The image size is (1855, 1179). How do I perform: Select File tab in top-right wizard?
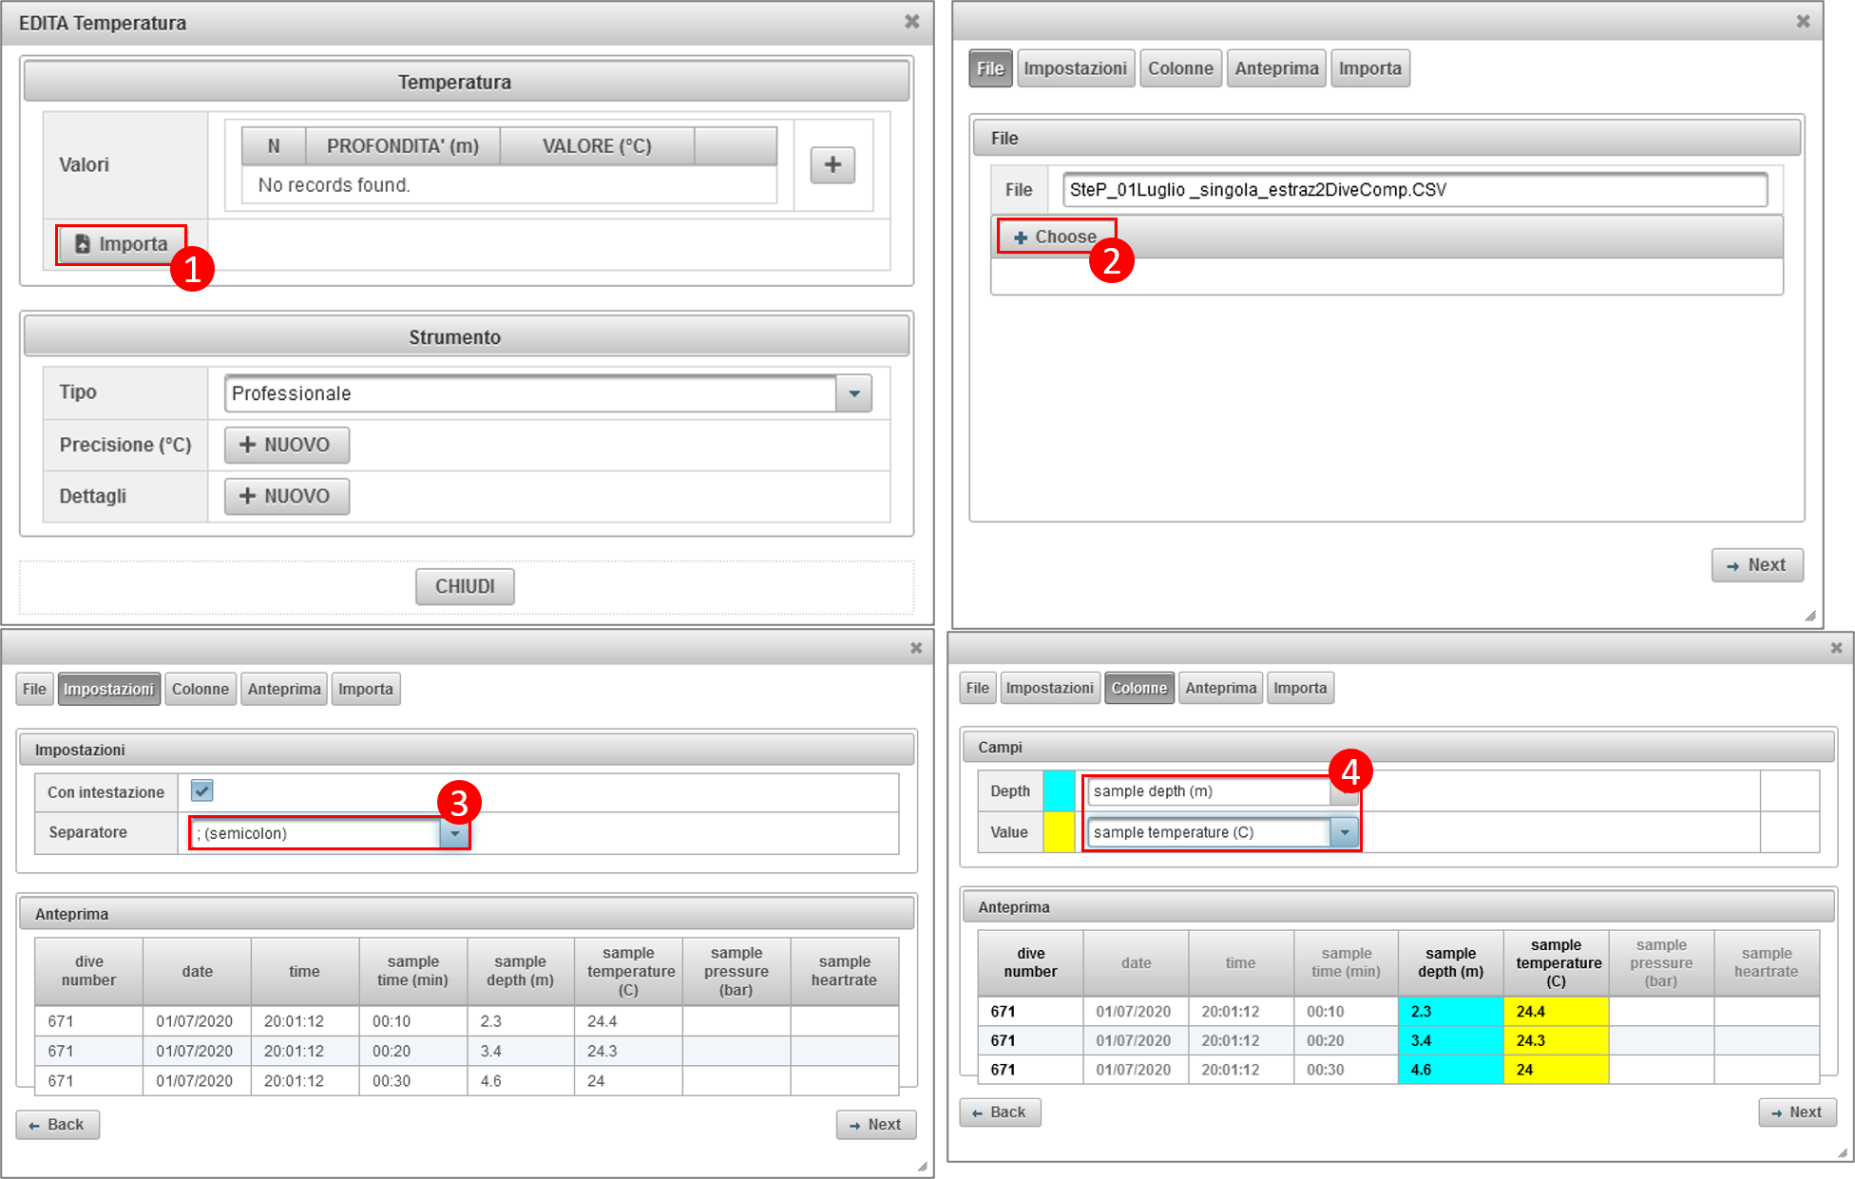click(990, 68)
